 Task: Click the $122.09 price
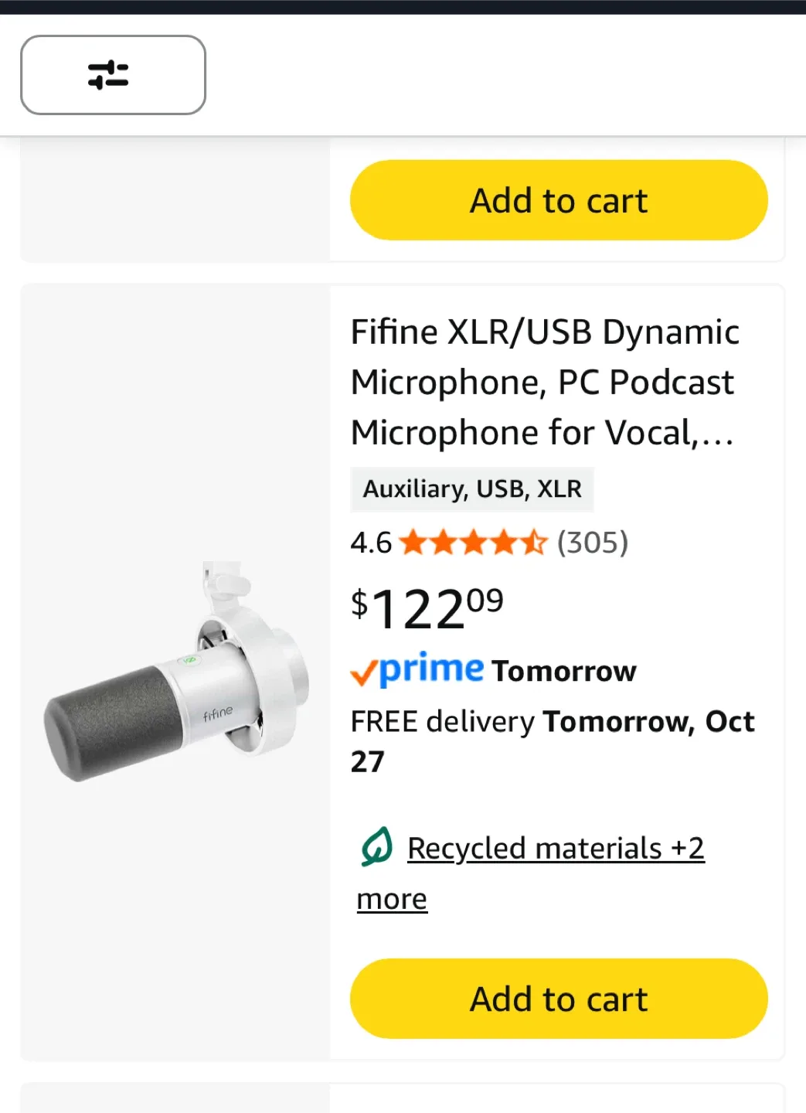coord(427,608)
